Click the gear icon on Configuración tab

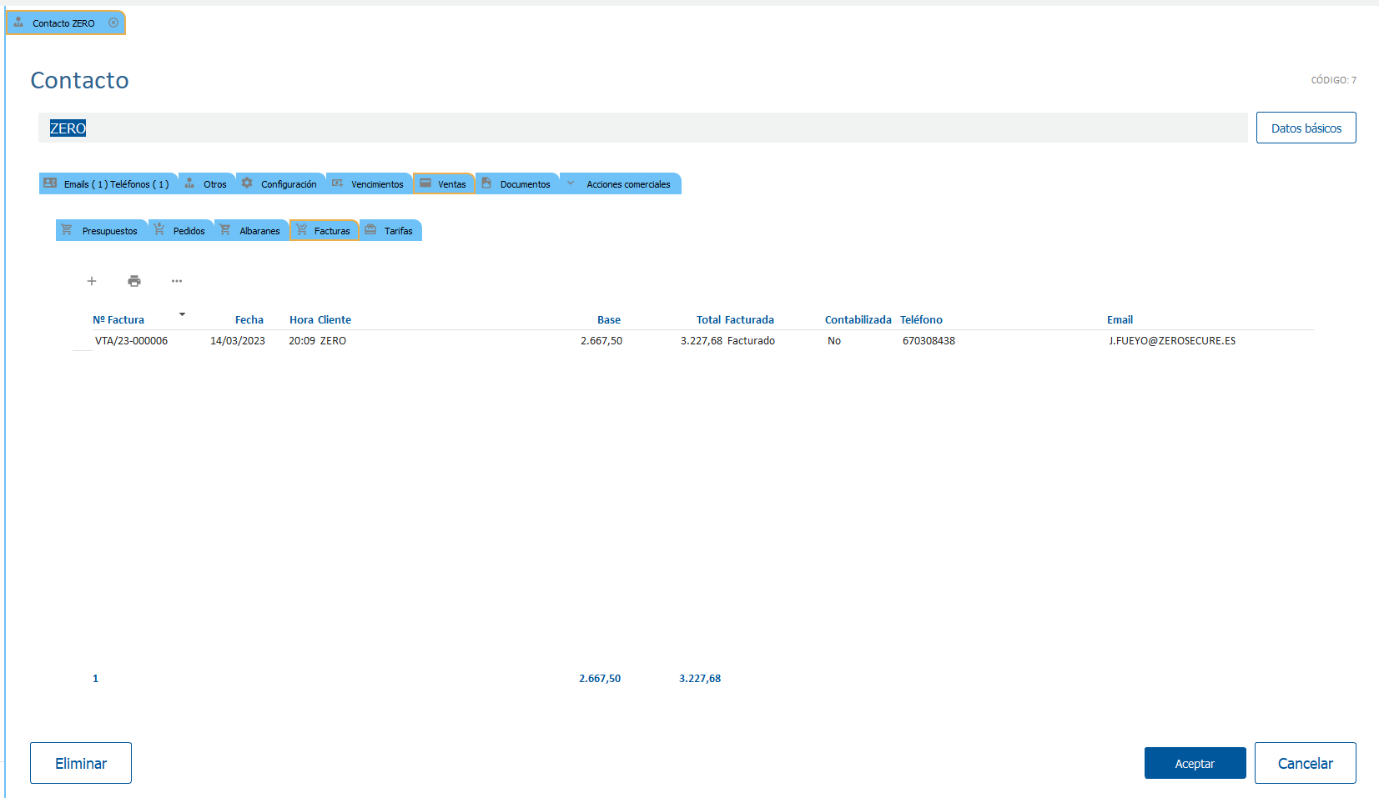point(247,183)
